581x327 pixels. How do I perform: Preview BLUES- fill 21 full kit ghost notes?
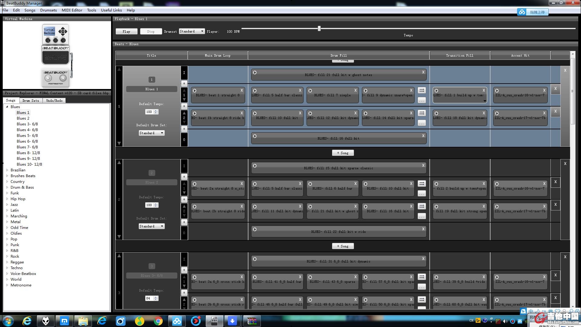(255, 73)
